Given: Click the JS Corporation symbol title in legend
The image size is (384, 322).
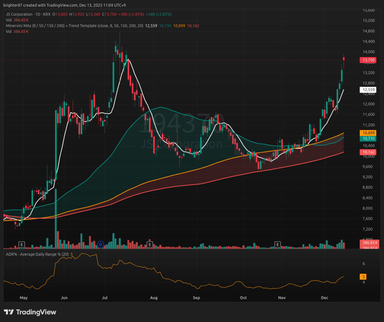Looking at the screenshot, I should pyautogui.click(x=19, y=14).
